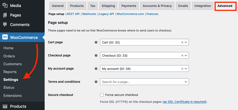Open the Checkout page dropdown
The width and height of the screenshot is (238, 110).
tap(144, 55)
